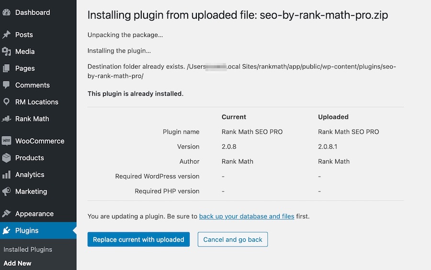Open Appearance menu label
Viewport: 431px width, 270px height.
(x=34, y=214)
